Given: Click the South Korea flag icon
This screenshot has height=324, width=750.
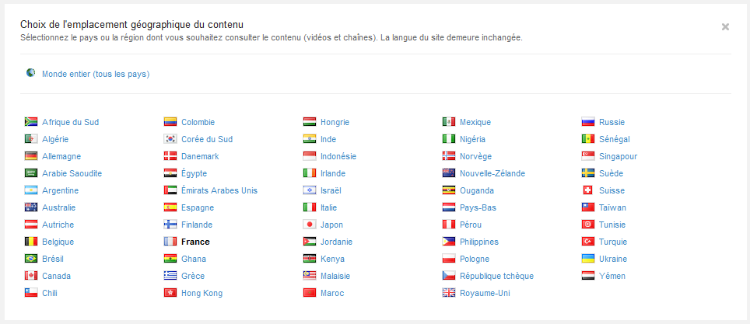Looking at the screenshot, I should [x=170, y=139].
